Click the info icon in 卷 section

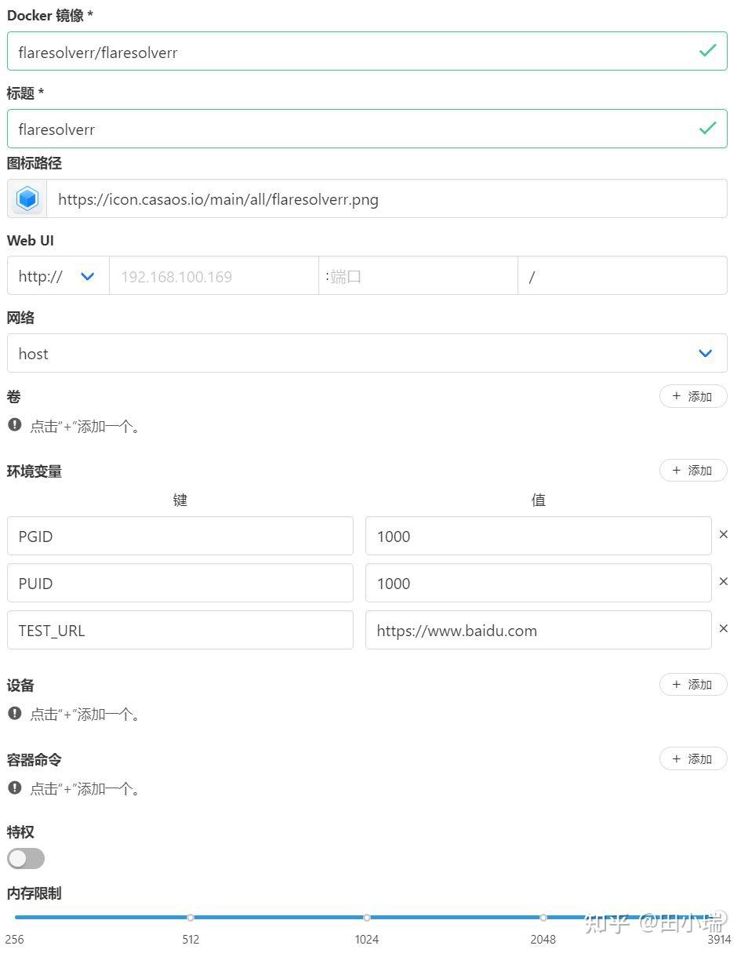pos(14,424)
